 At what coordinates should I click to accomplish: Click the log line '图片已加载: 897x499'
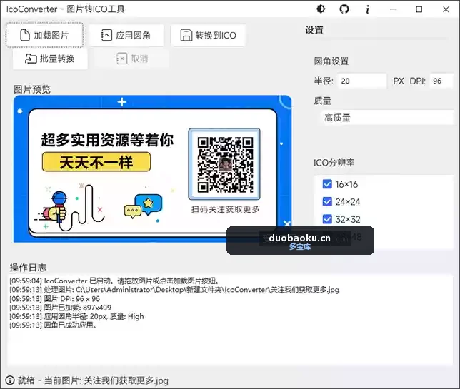(x=60, y=308)
